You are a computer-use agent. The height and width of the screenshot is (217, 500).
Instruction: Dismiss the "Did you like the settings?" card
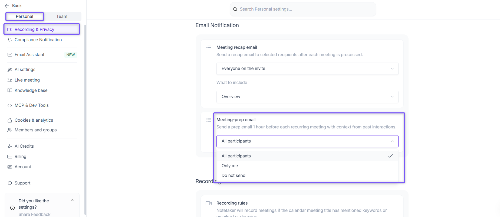[x=73, y=200]
